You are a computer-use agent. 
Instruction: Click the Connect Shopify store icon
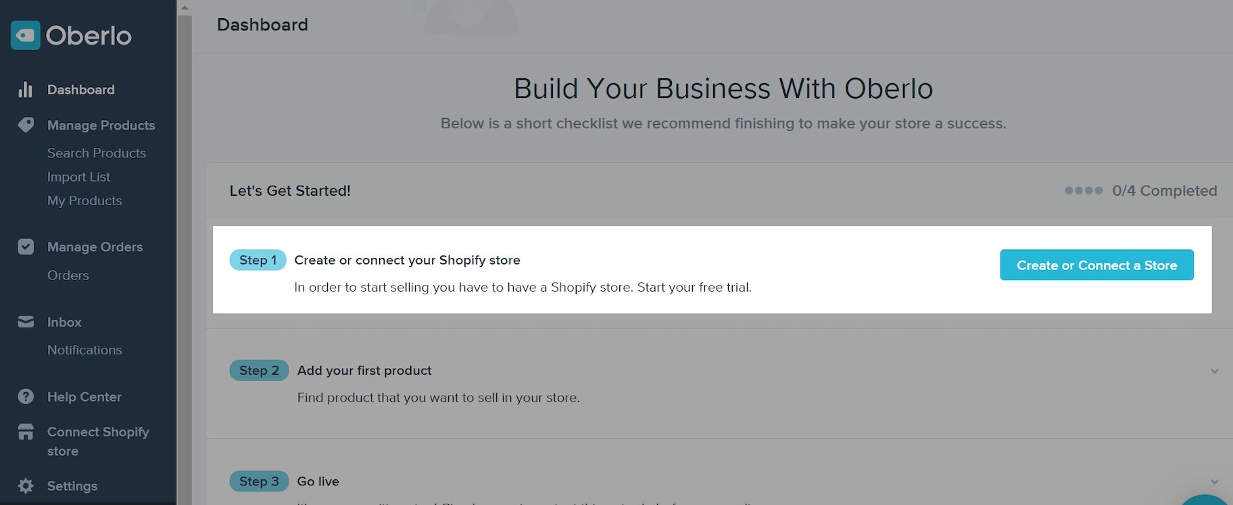coord(26,432)
